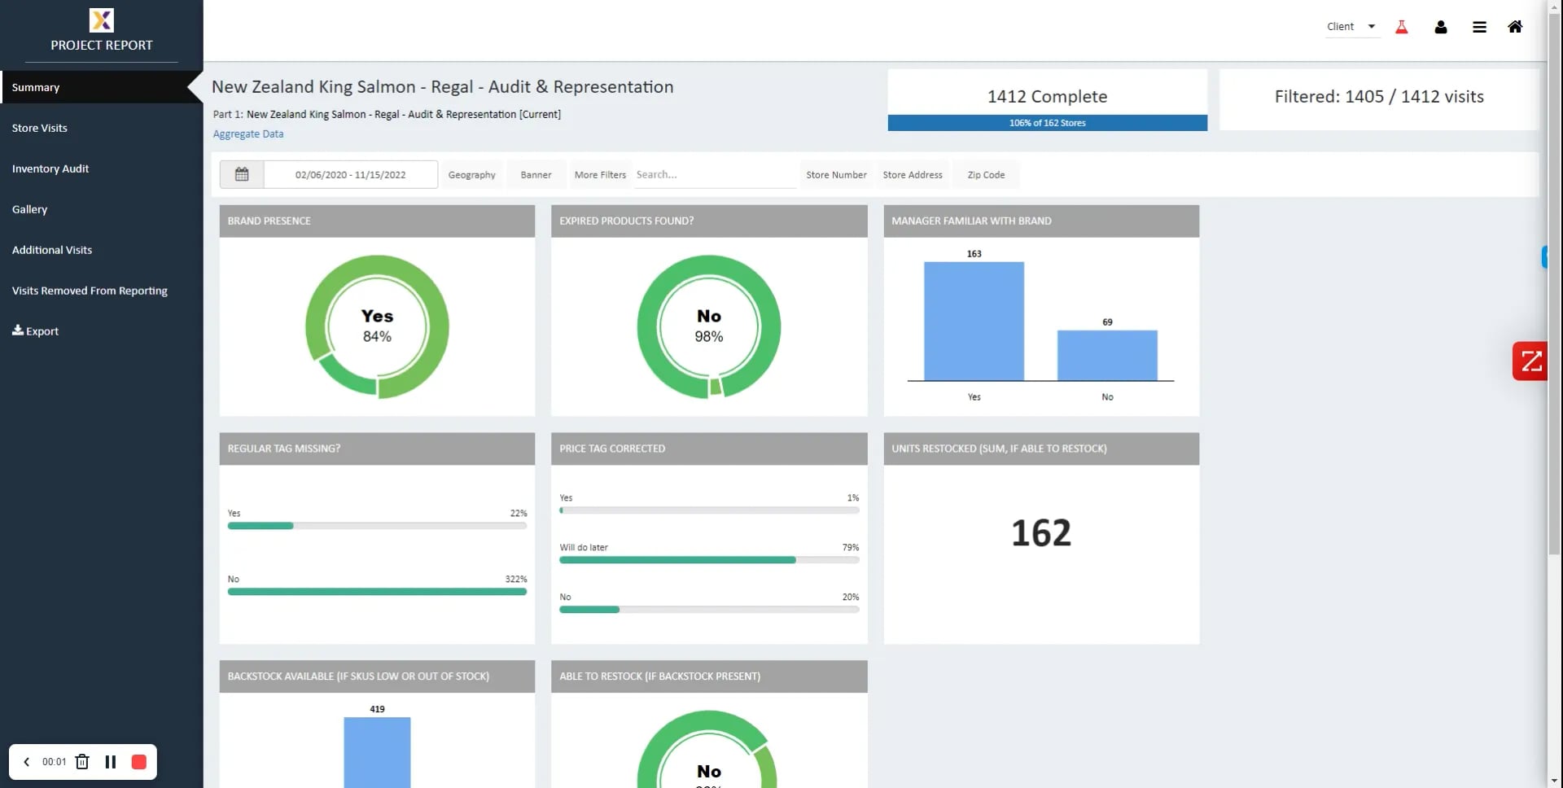Open the Banner filter dropdown
Image resolution: width=1563 pixels, height=788 pixels.
[x=535, y=174]
